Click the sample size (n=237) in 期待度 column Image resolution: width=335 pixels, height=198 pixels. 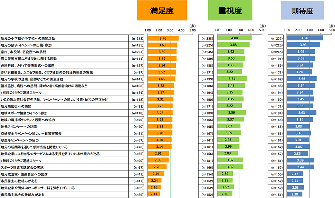277,39
